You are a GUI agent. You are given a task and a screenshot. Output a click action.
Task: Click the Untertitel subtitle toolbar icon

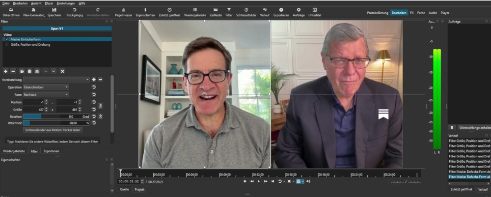(314, 12)
